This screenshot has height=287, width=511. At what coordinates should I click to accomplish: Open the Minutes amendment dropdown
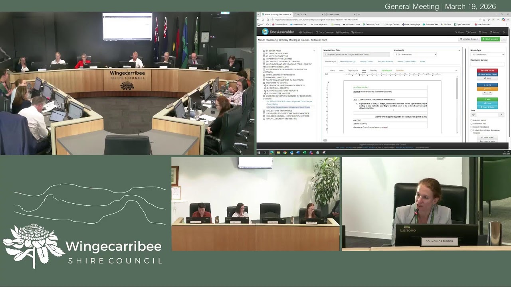(x=415, y=55)
